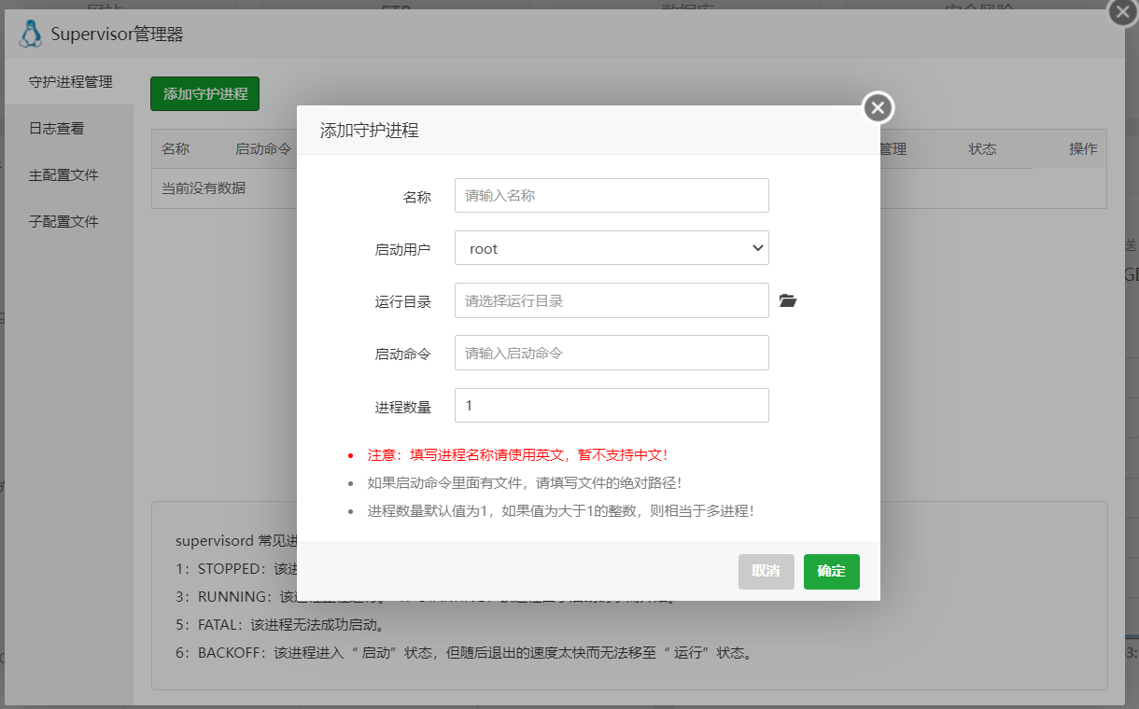The width and height of the screenshot is (1139, 709).
Task: Open the 日志查看 tab
Action: [57, 129]
